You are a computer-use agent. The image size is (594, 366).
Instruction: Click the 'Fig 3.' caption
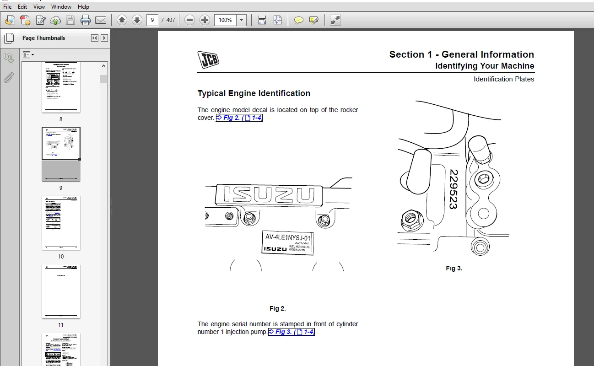click(454, 269)
